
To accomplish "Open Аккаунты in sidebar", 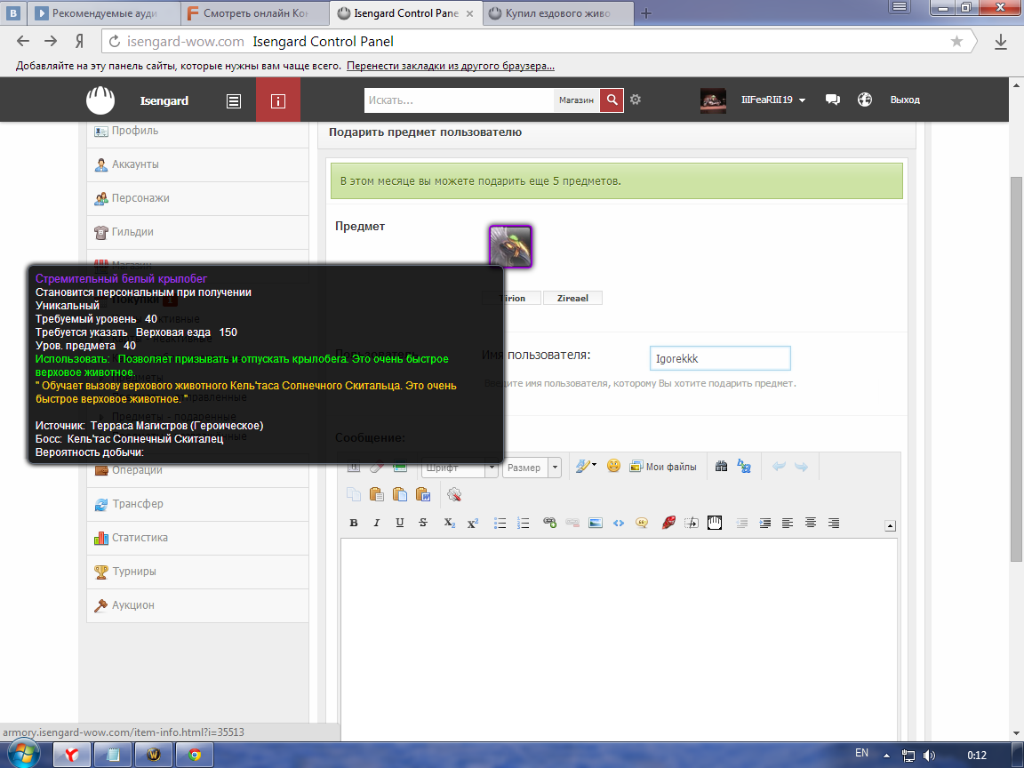I will [x=198, y=164].
